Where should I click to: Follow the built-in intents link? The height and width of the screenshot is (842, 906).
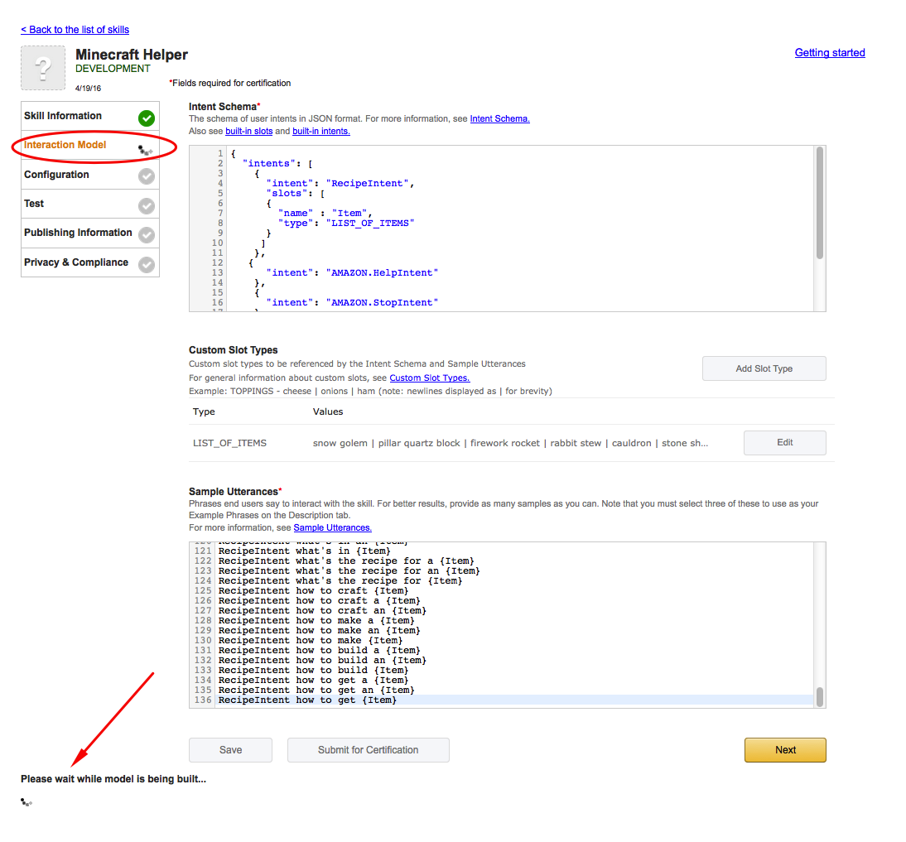point(321,131)
